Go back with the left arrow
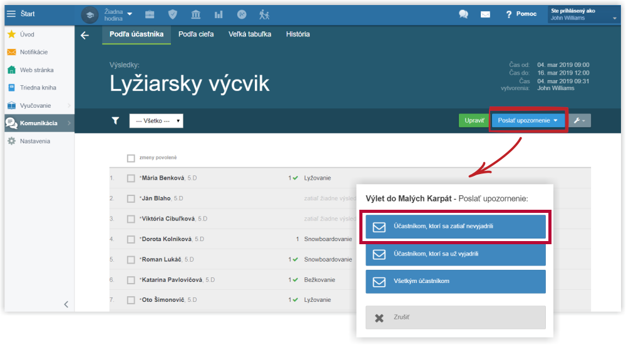The image size is (626, 345). tap(85, 35)
